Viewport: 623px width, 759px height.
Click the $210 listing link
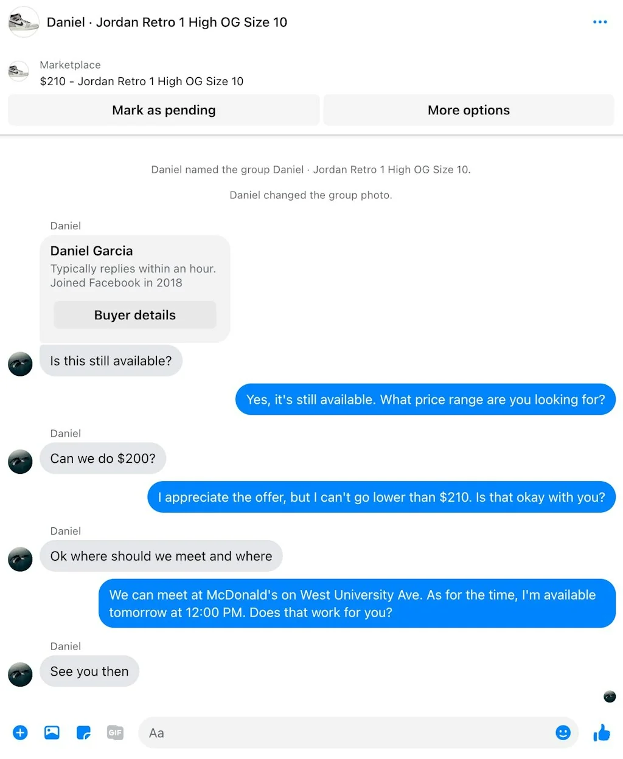pyautogui.click(x=141, y=81)
